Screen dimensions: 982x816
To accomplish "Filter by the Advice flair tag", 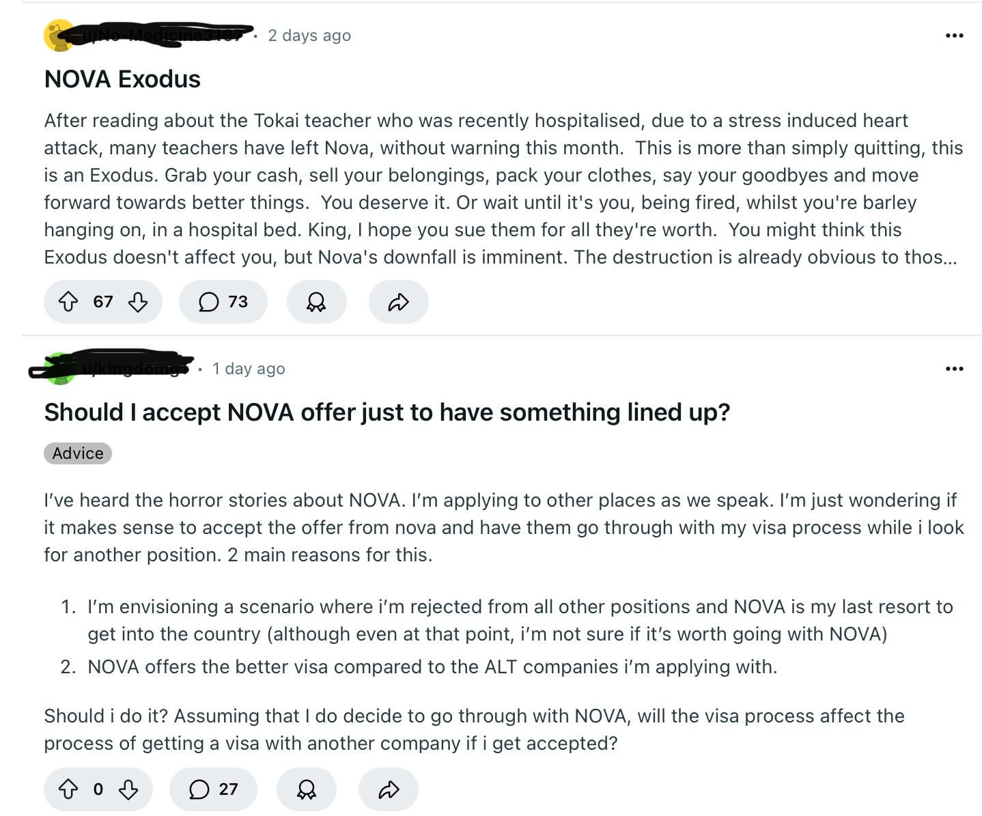I will point(78,453).
